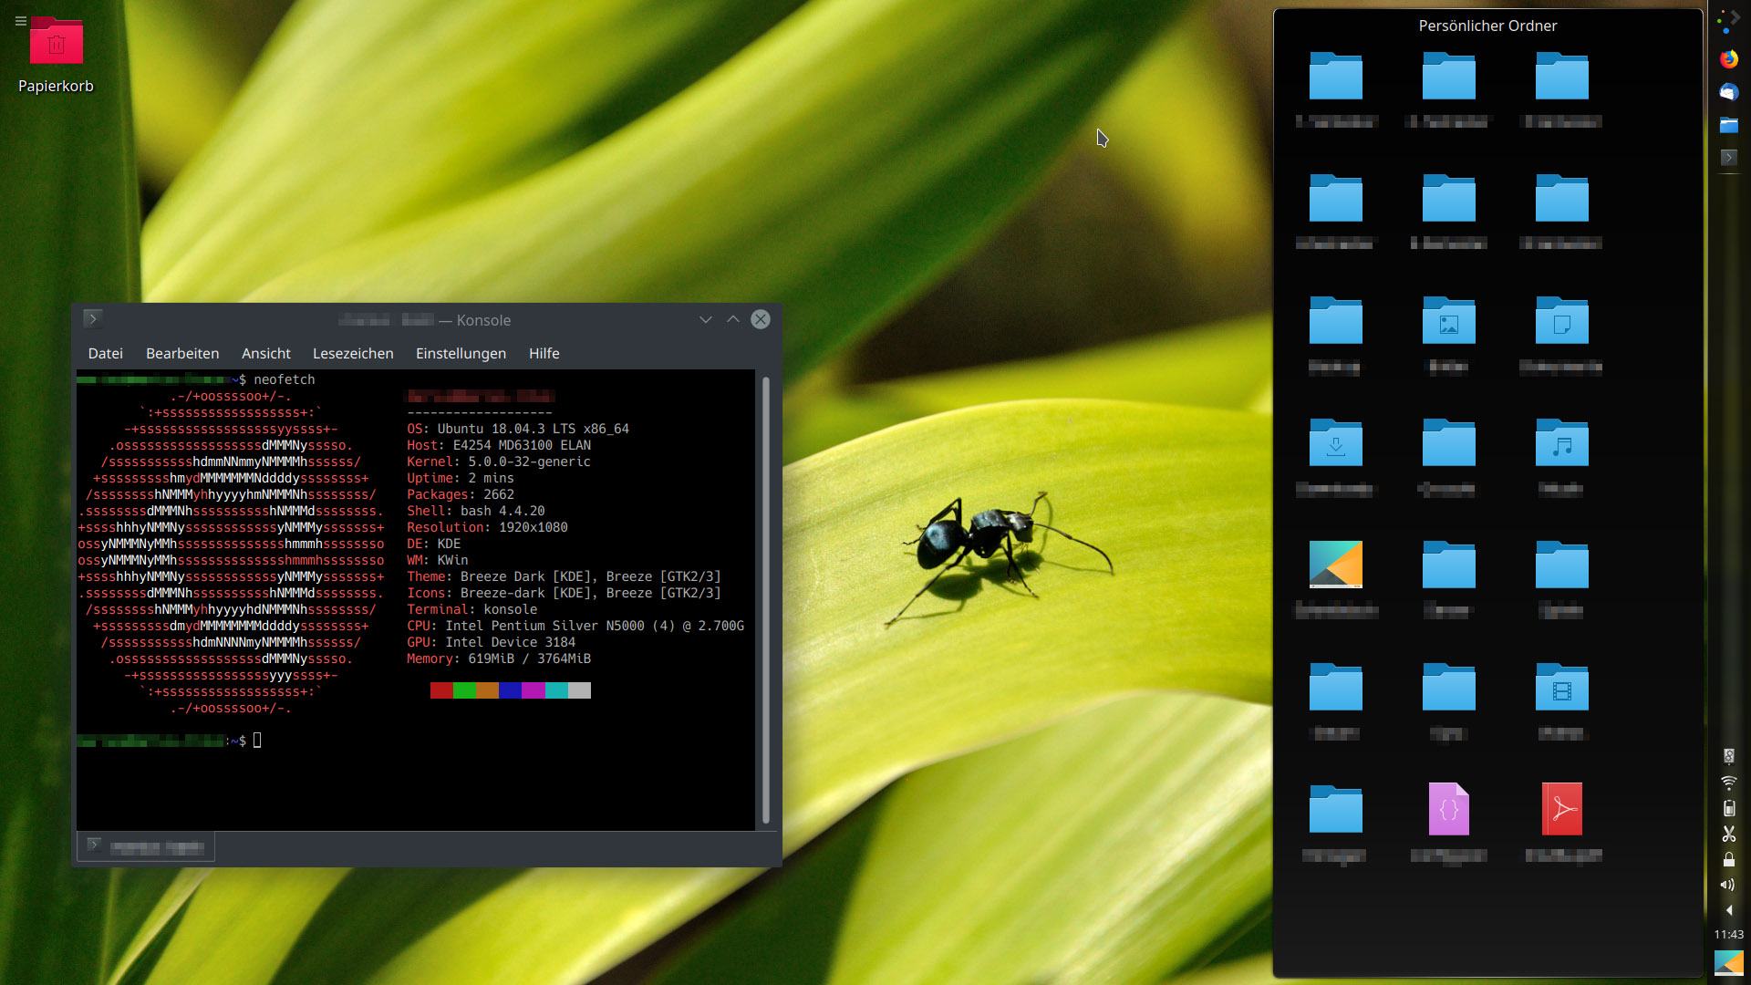Screen dimensions: 1751x985
Task: Click the red color block in neofetch output
Action: (441, 690)
